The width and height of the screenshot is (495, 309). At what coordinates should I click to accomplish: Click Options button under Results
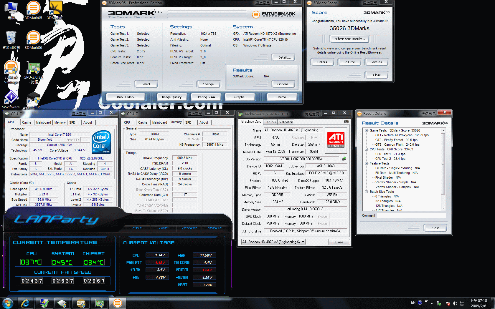point(284,84)
